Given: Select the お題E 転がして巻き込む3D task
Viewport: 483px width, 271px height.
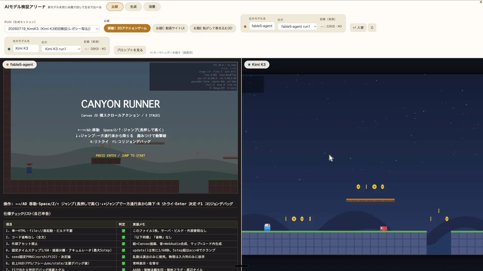Looking at the screenshot, I should coord(213,28).
